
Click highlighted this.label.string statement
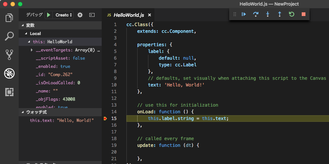[188, 119]
